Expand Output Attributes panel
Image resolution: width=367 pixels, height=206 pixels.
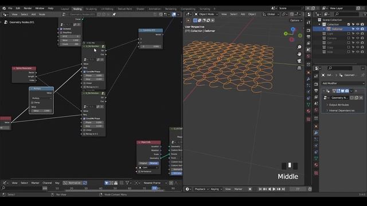click(x=339, y=105)
